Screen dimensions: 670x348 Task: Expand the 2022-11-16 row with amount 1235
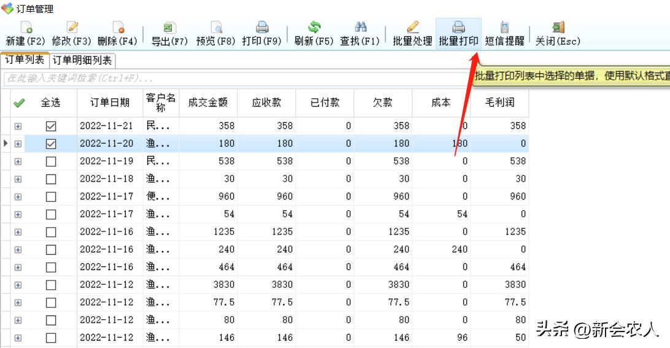(x=18, y=232)
